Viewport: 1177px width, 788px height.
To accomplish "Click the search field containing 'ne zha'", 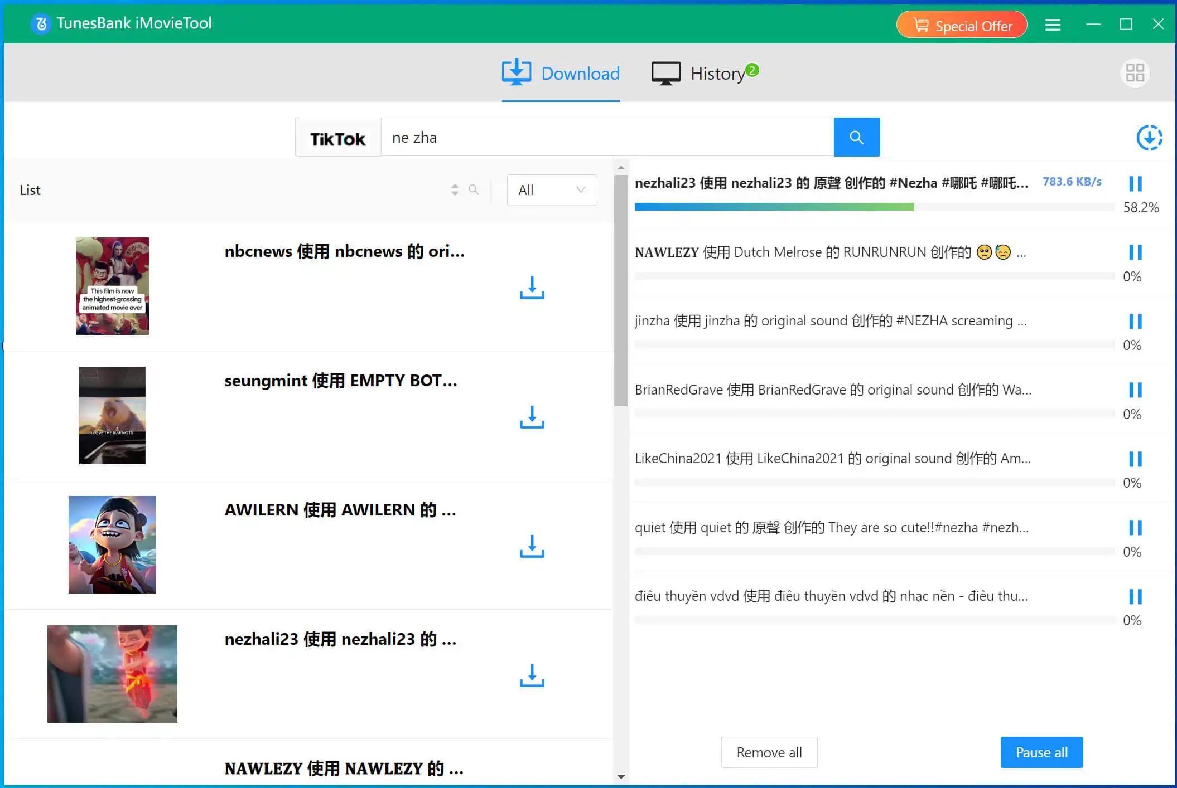I will [x=607, y=138].
